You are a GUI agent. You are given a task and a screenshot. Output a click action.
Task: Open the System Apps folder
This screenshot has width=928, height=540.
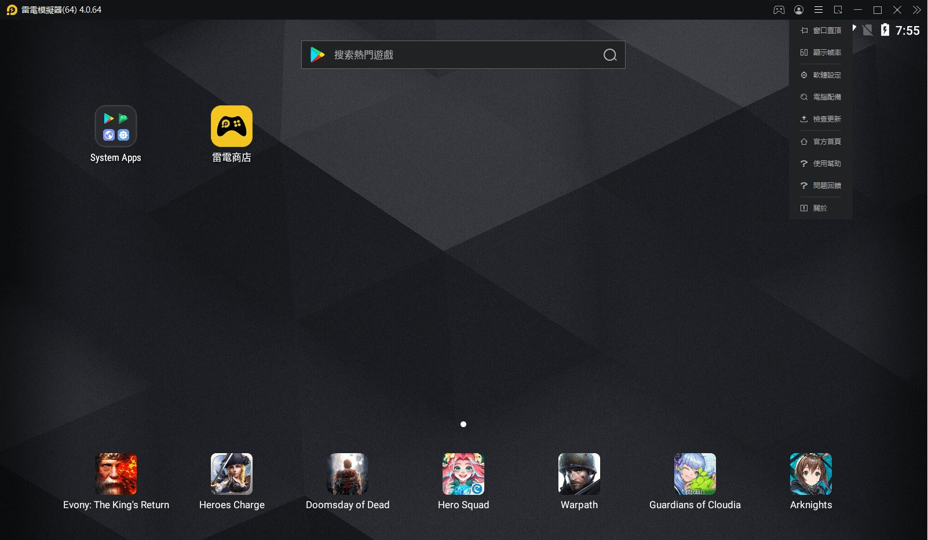point(116,126)
